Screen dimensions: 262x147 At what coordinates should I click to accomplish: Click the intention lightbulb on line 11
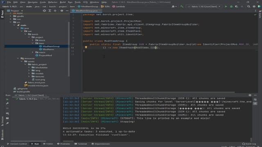86,47
